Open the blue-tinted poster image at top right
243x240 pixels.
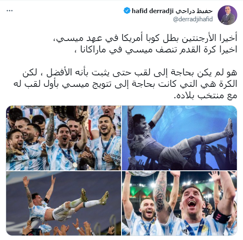click(x=179, y=138)
